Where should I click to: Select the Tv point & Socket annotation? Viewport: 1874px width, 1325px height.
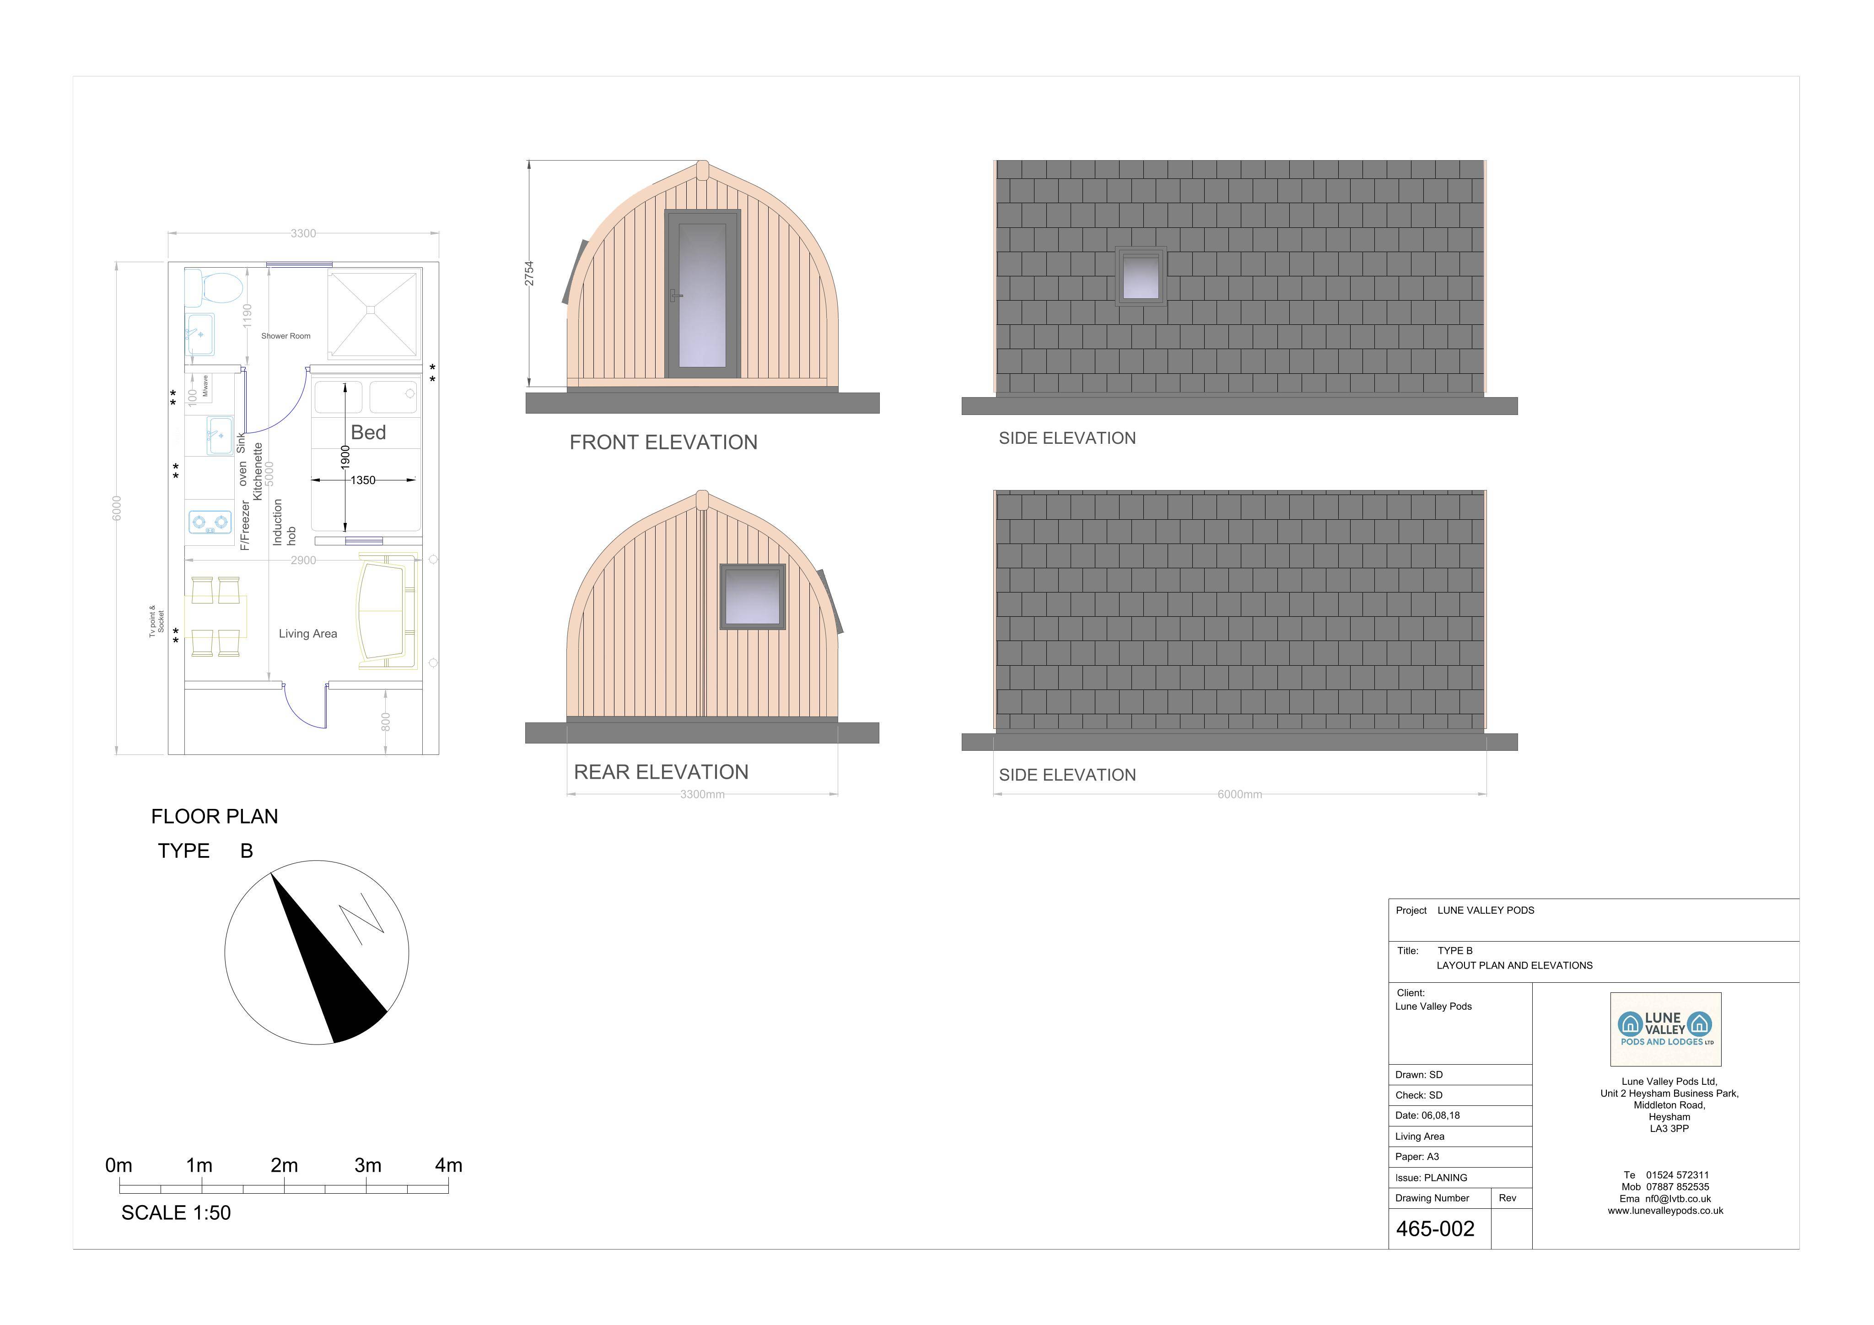pos(157,621)
